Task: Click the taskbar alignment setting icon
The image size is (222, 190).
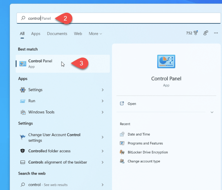Action: [23, 162]
